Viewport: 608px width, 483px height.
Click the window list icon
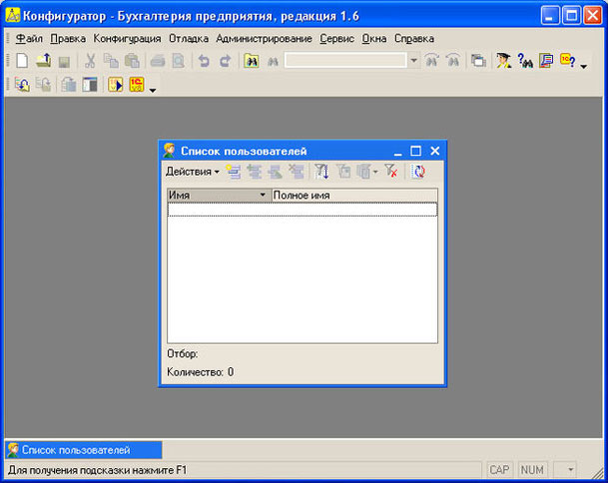(x=478, y=61)
